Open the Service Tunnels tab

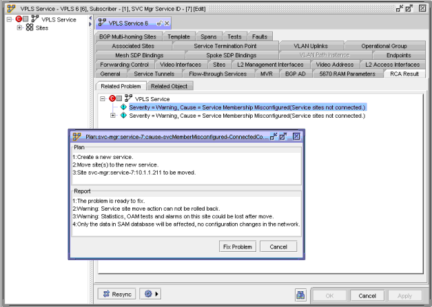[x=154, y=73]
